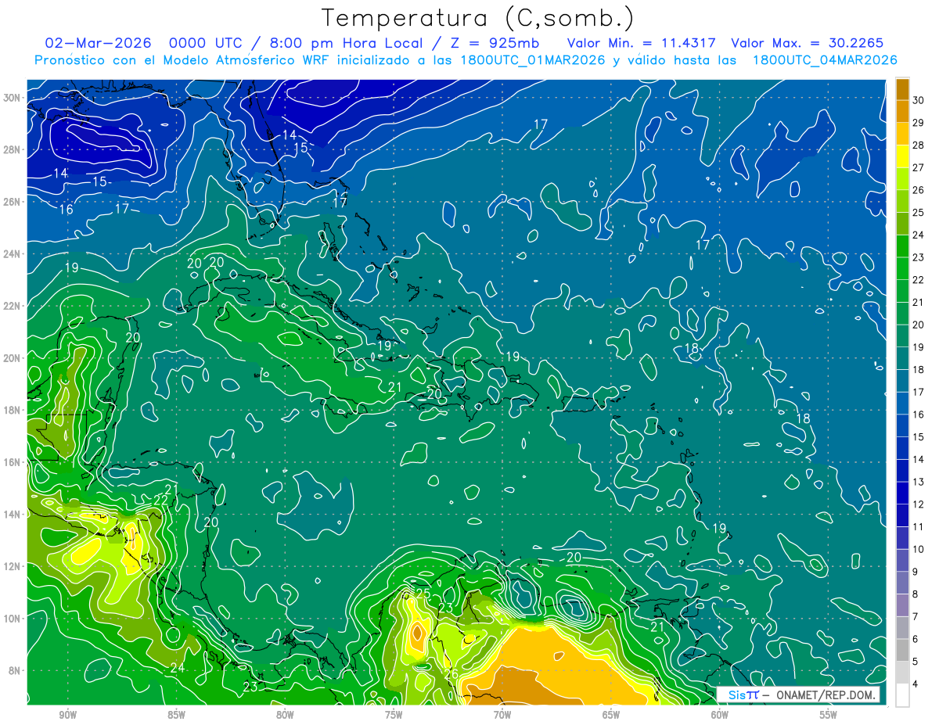This screenshot has height=725, width=939.
Task: Click the '16' contour label on the map
Action: coord(67,210)
